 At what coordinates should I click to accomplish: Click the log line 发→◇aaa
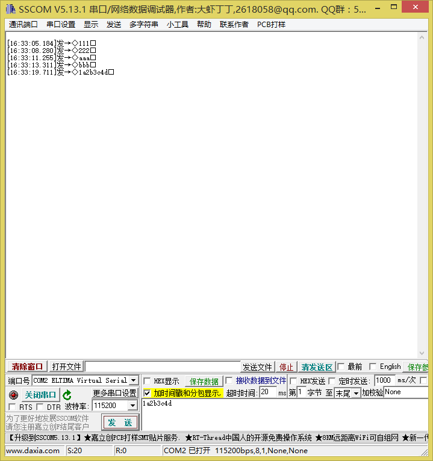[51, 58]
